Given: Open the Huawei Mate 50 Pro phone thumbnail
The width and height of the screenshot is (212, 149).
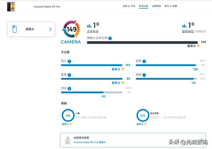Looking at the screenshot, I should pos(11,7).
